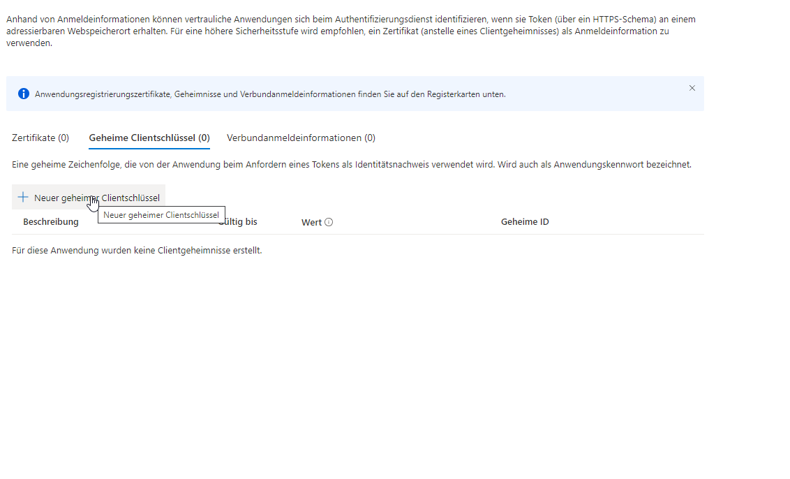Click the Geheime ID column header
Viewport: 790px width, 479px height.
click(x=525, y=222)
